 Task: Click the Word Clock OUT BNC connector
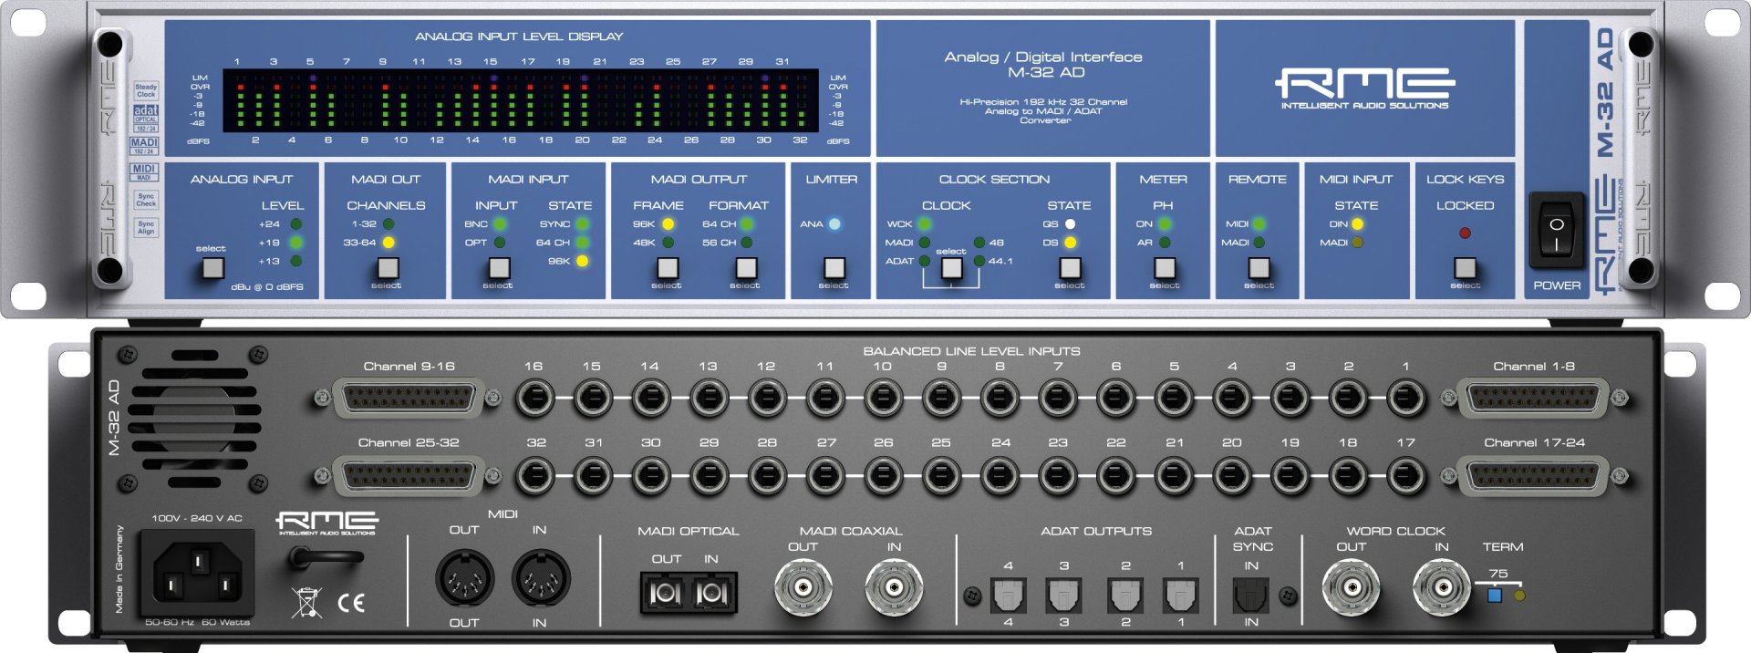[1351, 588]
